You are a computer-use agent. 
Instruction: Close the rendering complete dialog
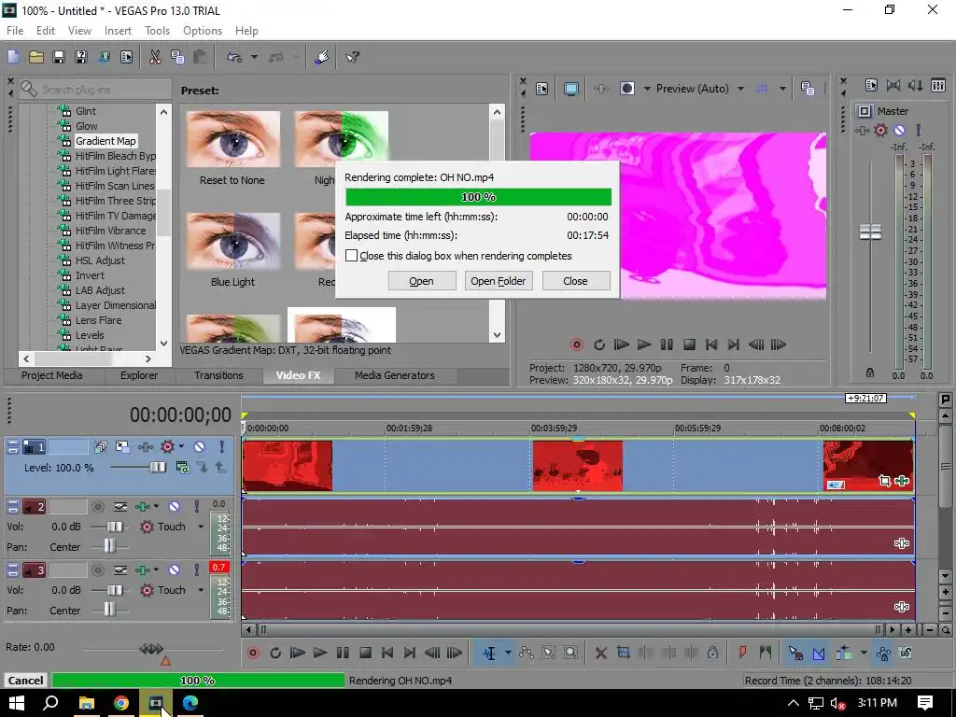pos(575,281)
